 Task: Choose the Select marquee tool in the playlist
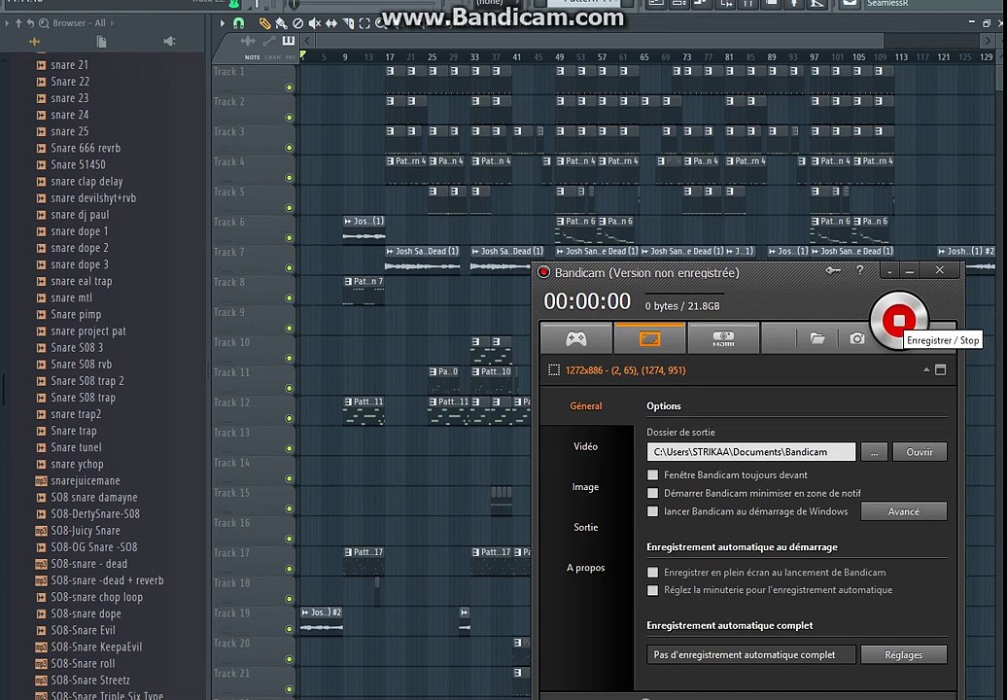point(365,23)
